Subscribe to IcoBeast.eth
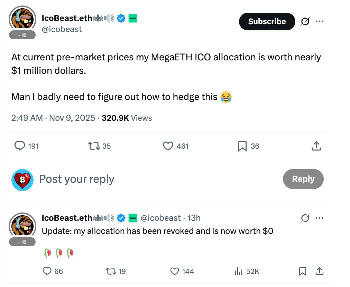This screenshot has height=287, width=350. point(267,21)
